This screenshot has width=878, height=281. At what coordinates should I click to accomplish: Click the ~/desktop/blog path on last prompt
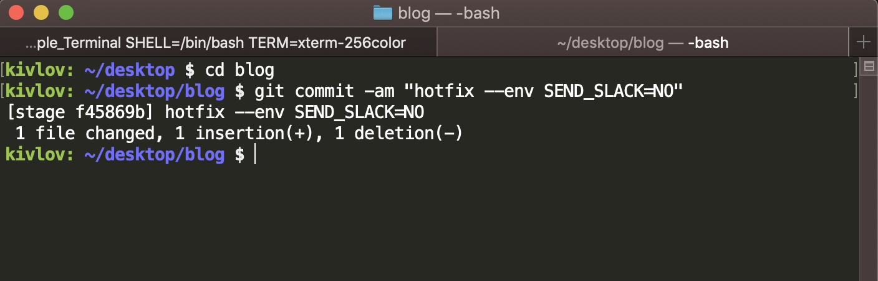153,155
